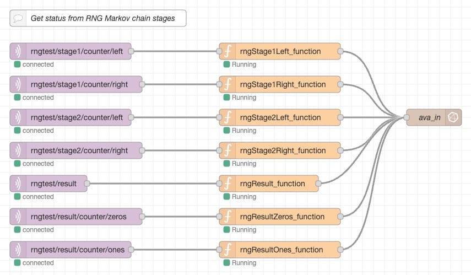The width and height of the screenshot is (471, 275).
Task: Click the output port of rngtest/stage1/counter/left
Action: click(131, 51)
